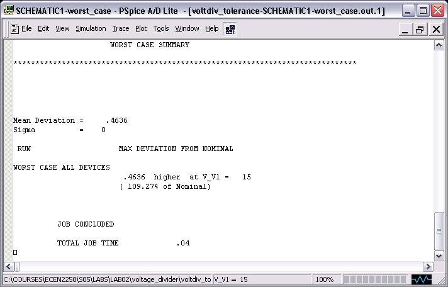448x287 pixels.
Task: Click the V_V1 = 15 status bar entry
Action: tap(262, 279)
